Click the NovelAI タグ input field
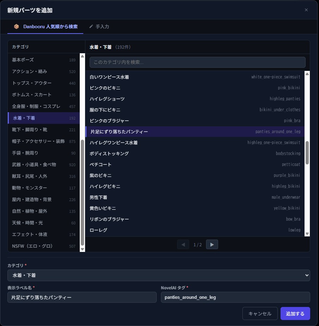Screen dimensions: 319x326 point(235,297)
